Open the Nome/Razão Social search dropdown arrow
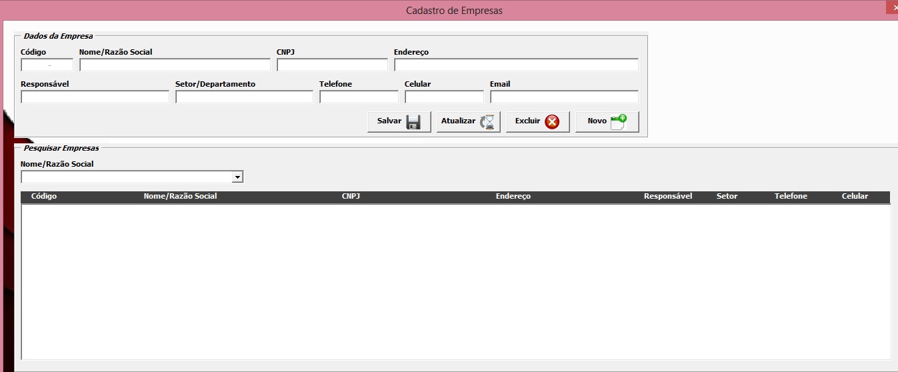Image resolution: width=898 pixels, height=372 pixels. click(x=237, y=177)
